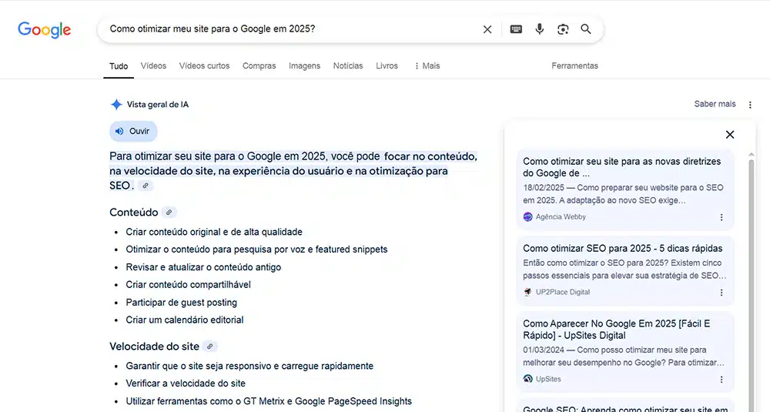The height and width of the screenshot is (412, 770).
Task: Click the Agência Webby source name
Action: pyautogui.click(x=561, y=217)
